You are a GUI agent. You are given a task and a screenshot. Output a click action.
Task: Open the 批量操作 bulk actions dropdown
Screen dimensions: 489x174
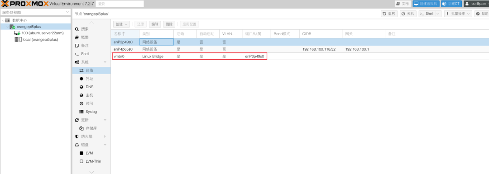pos(458,14)
